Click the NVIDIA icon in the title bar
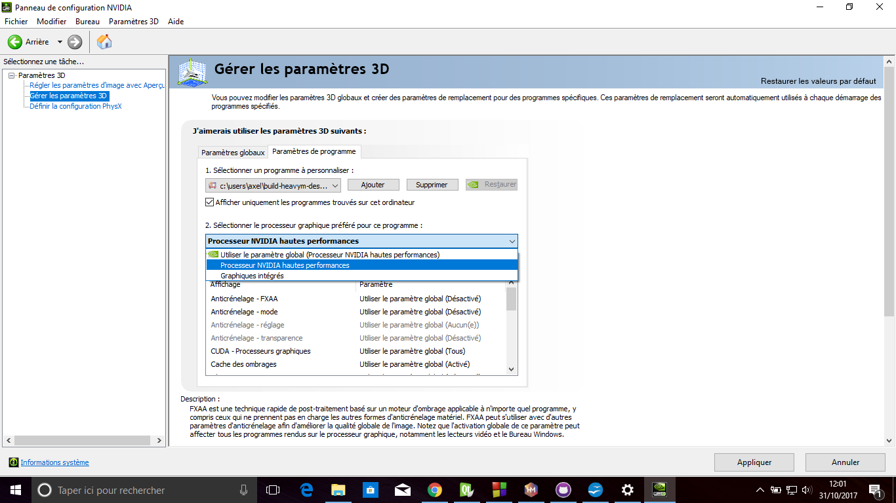Screen dimensions: 896x503 point(7,7)
